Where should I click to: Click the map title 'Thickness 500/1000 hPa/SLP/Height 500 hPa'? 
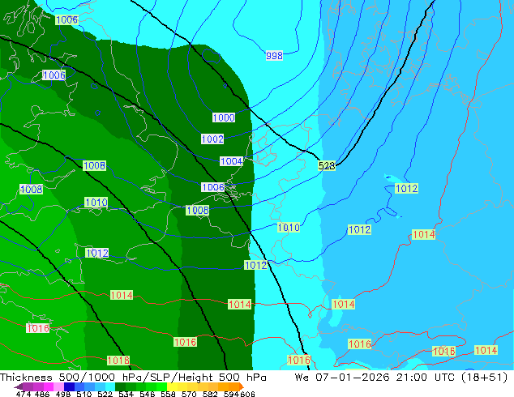pyautogui.click(x=133, y=378)
